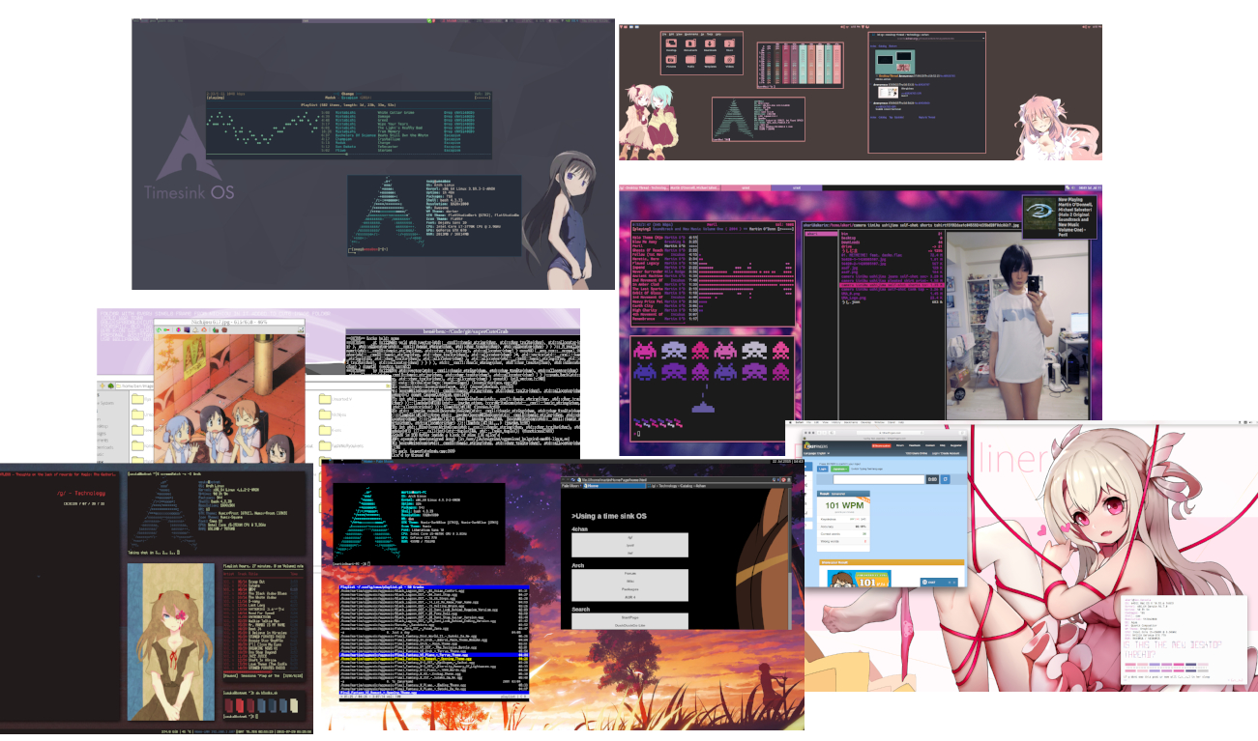This screenshot has width=1258, height=741.
Task: Open the Documents folder icon in the pink file manager
Action: (690, 43)
